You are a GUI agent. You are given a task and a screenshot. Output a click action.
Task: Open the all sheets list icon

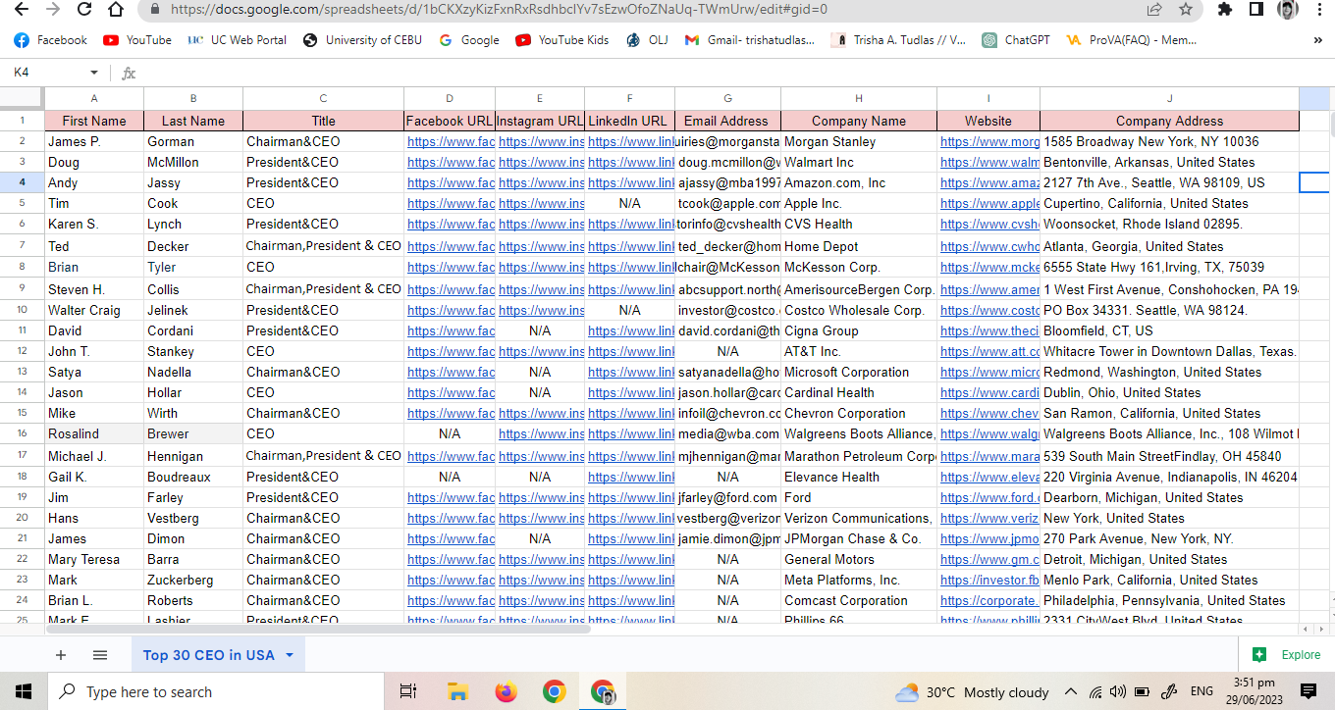[100, 655]
